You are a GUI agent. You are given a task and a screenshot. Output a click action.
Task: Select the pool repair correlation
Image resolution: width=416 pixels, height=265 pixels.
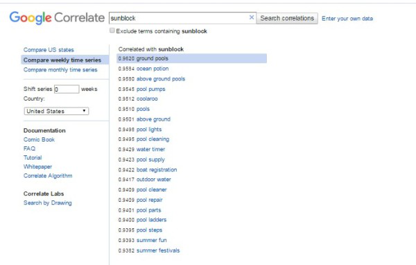(x=149, y=200)
